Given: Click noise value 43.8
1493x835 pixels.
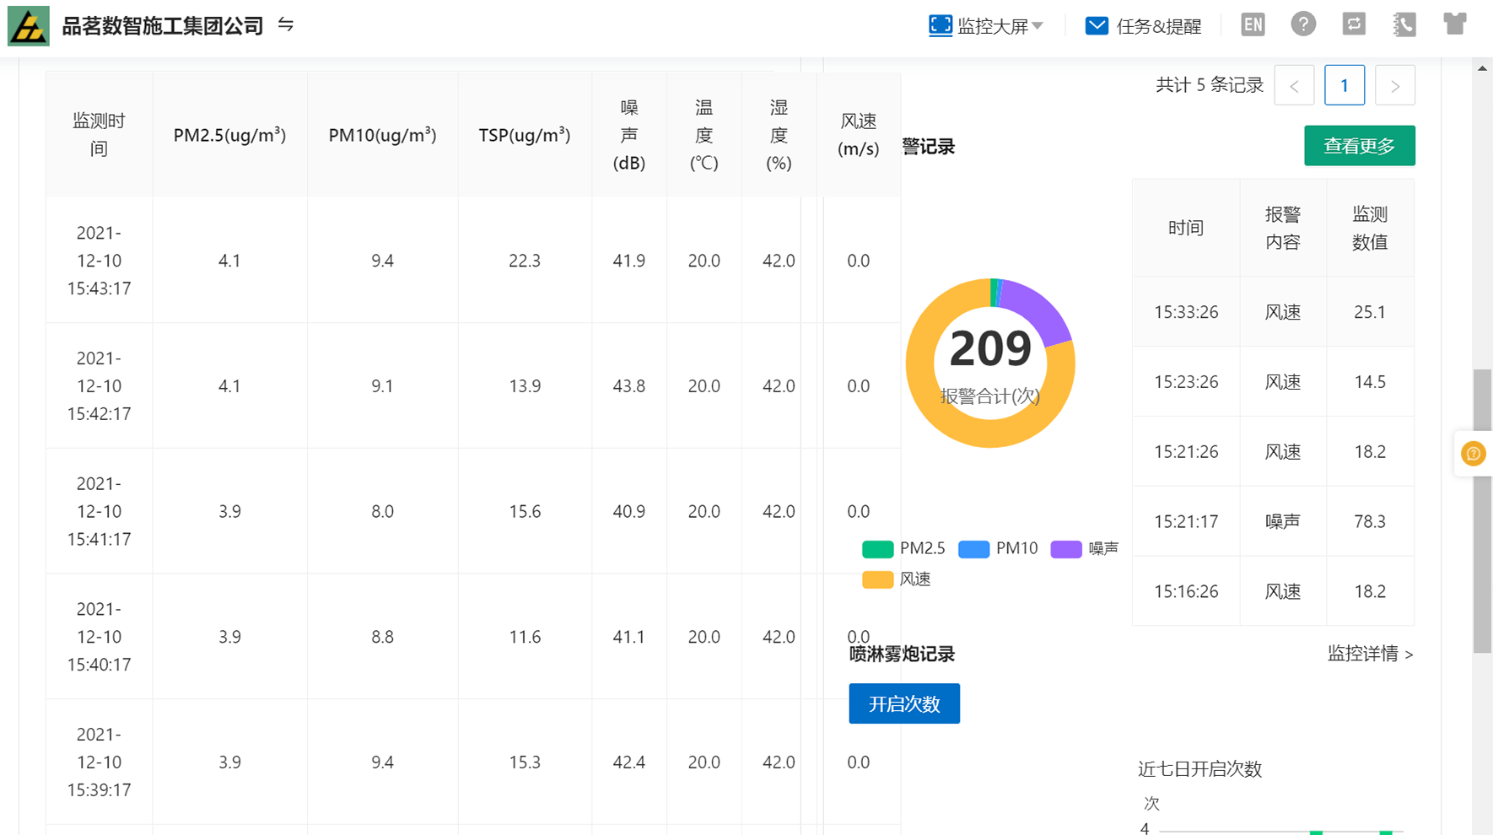Looking at the screenshot, I should (x=629, y=386).
